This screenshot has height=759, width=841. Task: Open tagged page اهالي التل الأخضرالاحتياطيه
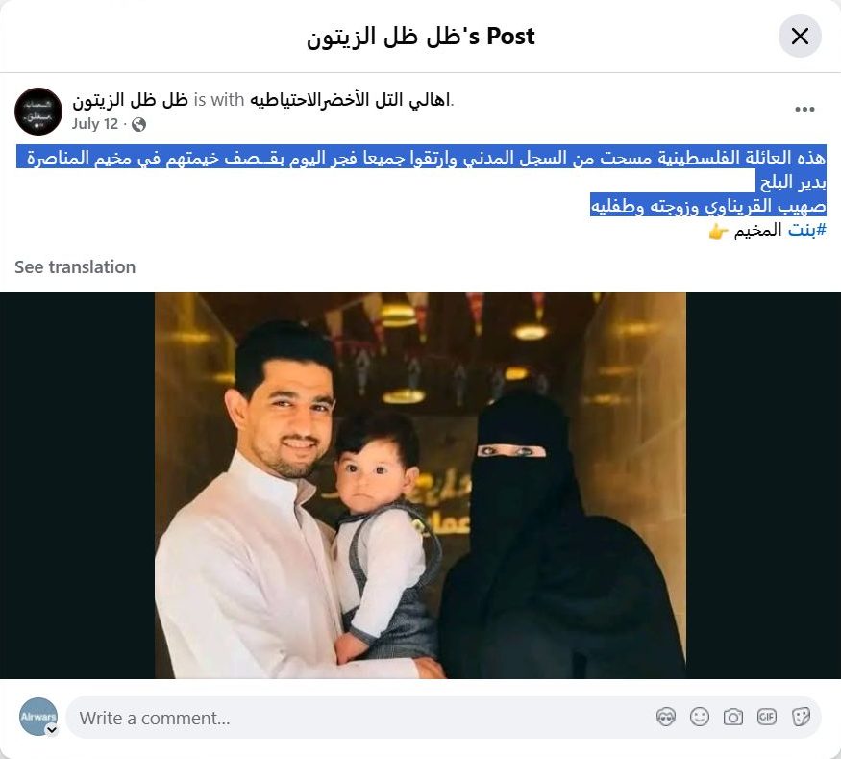[350, 100]
